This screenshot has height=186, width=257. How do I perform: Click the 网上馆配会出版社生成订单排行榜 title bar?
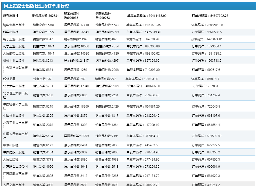click(36, 6)
